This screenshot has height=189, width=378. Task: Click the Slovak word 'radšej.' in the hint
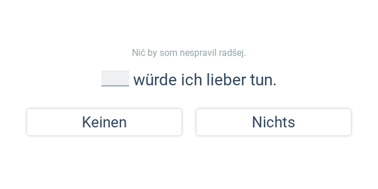pyautogui.click(x=232, y=53)
